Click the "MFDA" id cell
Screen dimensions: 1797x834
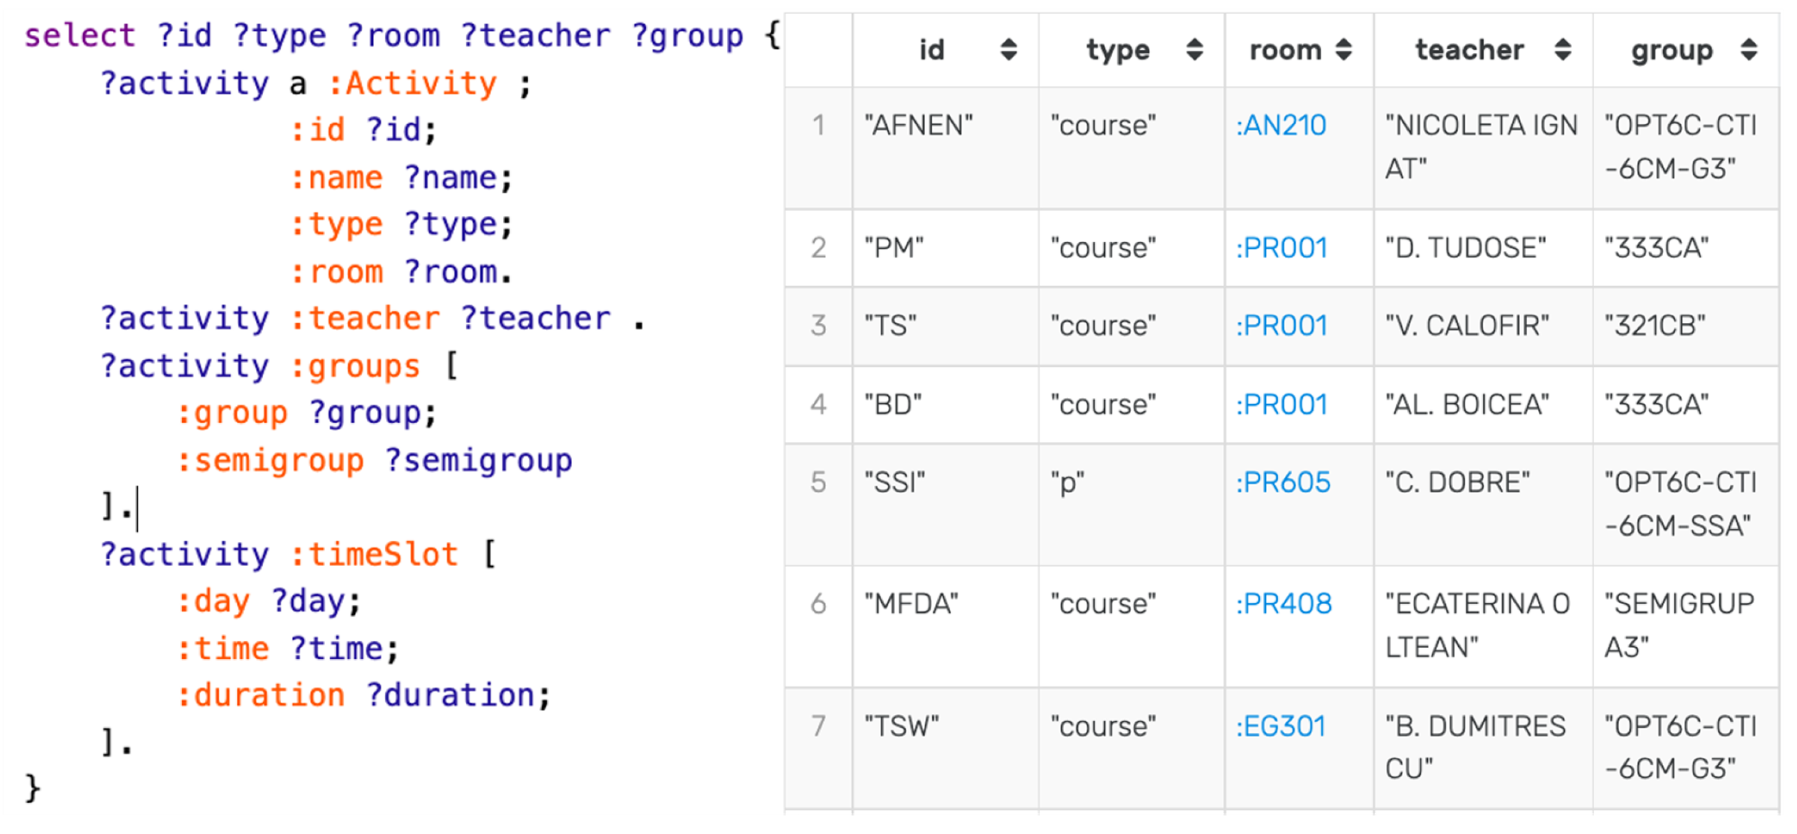point(911,604)
